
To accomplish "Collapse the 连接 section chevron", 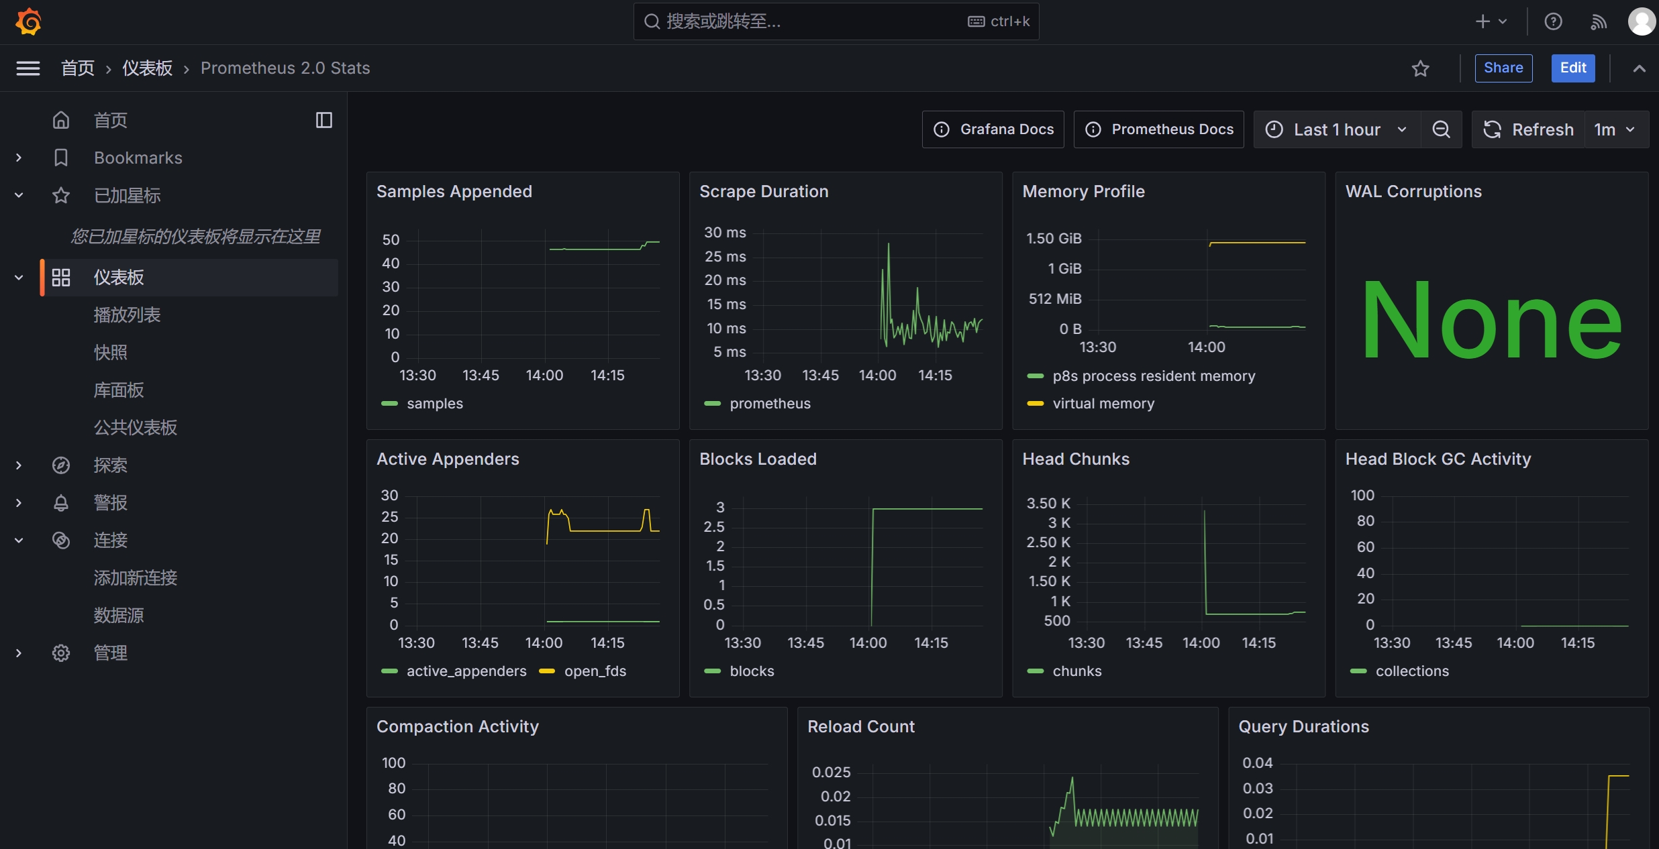I will 19,540.
